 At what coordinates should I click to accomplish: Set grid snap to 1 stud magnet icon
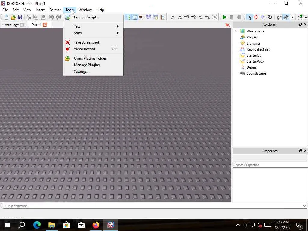pos(279,17)
